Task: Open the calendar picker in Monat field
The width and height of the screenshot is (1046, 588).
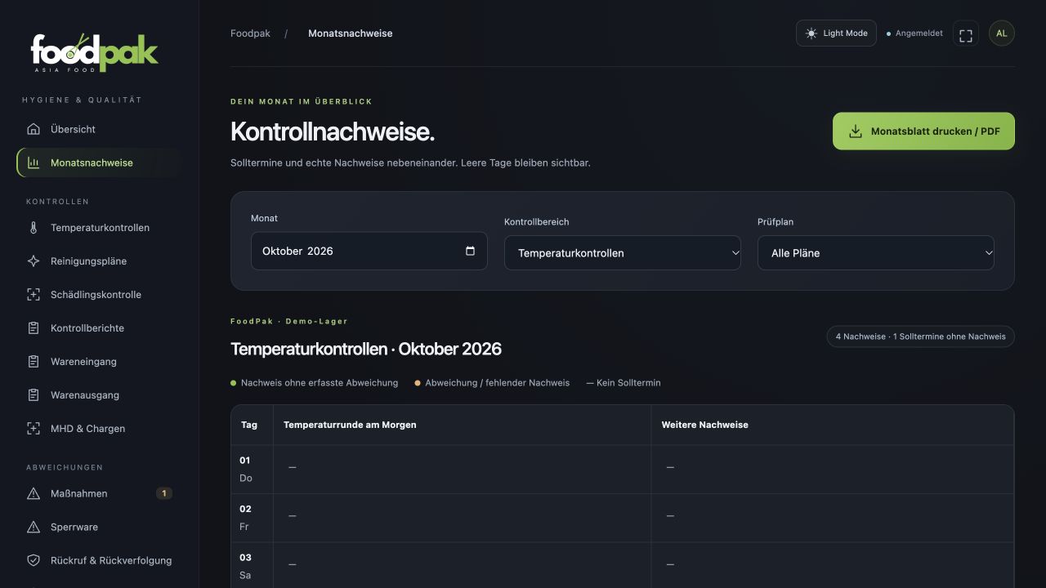Action: click(x=470, y=251)
